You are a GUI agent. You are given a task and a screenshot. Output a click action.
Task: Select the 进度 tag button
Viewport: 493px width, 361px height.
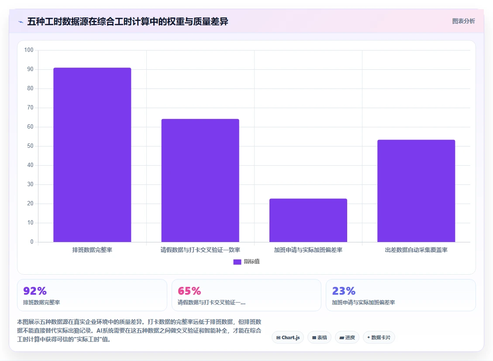(x=347, y=337)
